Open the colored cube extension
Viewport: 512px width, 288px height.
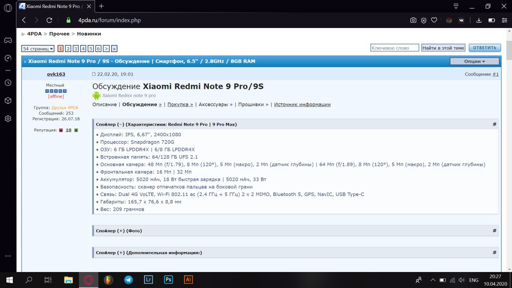[449, 20]
